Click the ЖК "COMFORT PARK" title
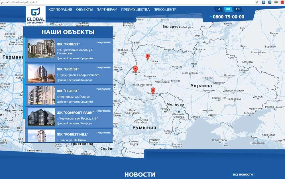 tap(76, 113)
